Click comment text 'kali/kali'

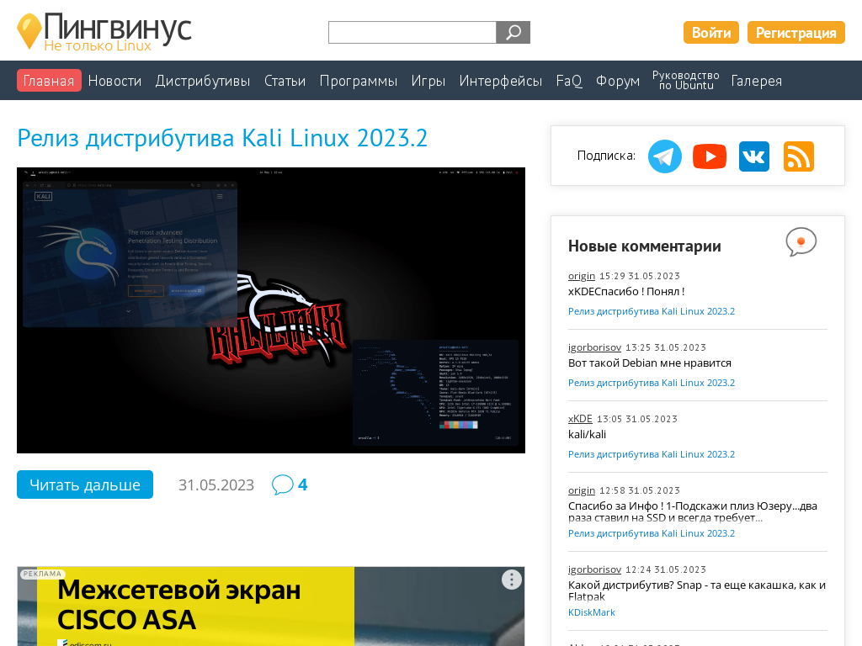pyautogui.click(x=587, y=434)
